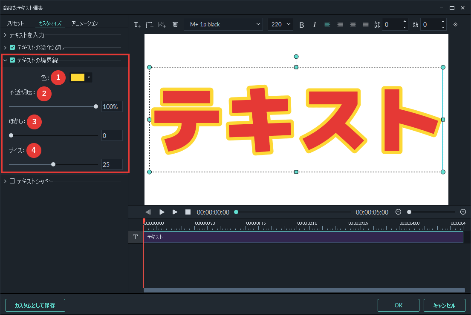Close the 高度なテキスト編集 window

(462, 8)
